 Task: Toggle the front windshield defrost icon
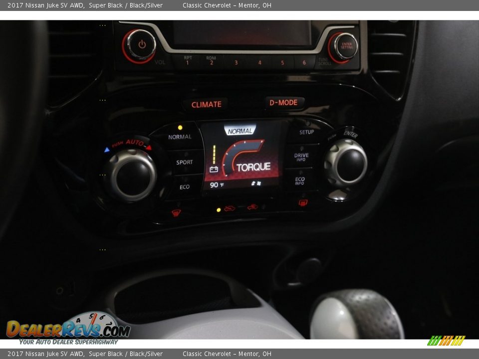pos(176,212)
